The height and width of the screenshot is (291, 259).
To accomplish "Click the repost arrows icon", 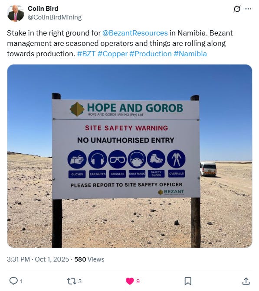I will (72, 281).
